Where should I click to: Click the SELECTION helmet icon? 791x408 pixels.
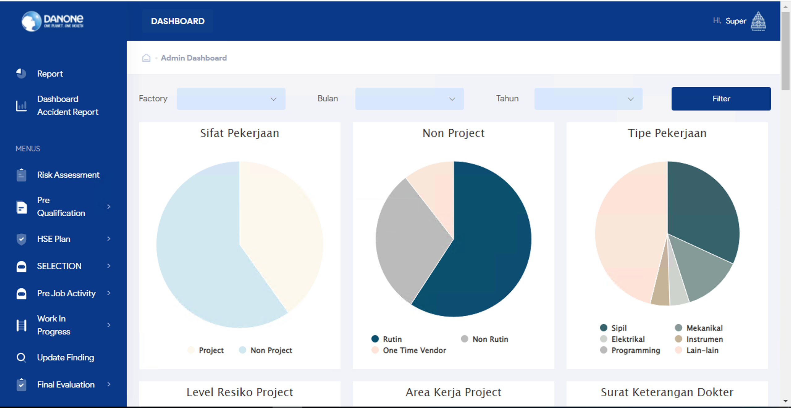pyautogui.click(x=21, y=266)
